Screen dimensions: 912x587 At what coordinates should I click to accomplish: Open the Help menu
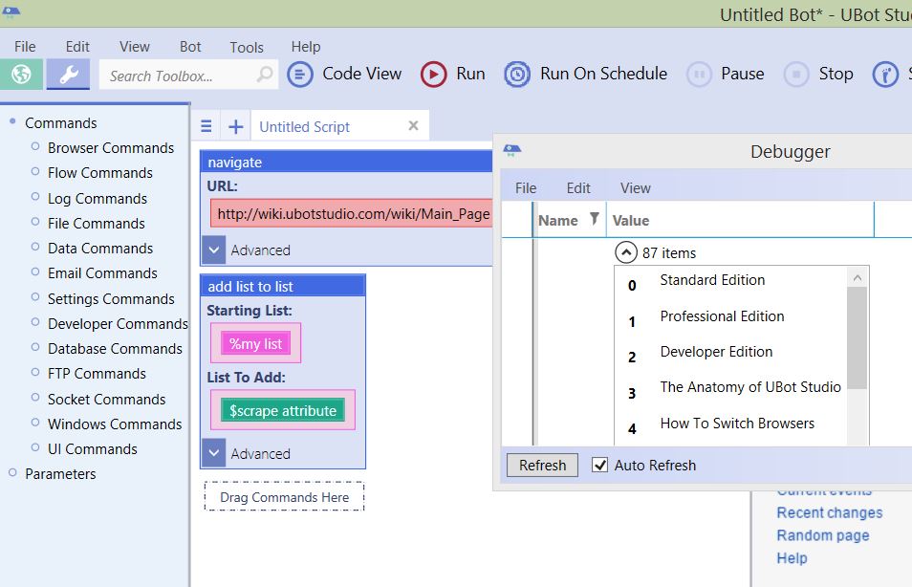(x=306, y=47)
